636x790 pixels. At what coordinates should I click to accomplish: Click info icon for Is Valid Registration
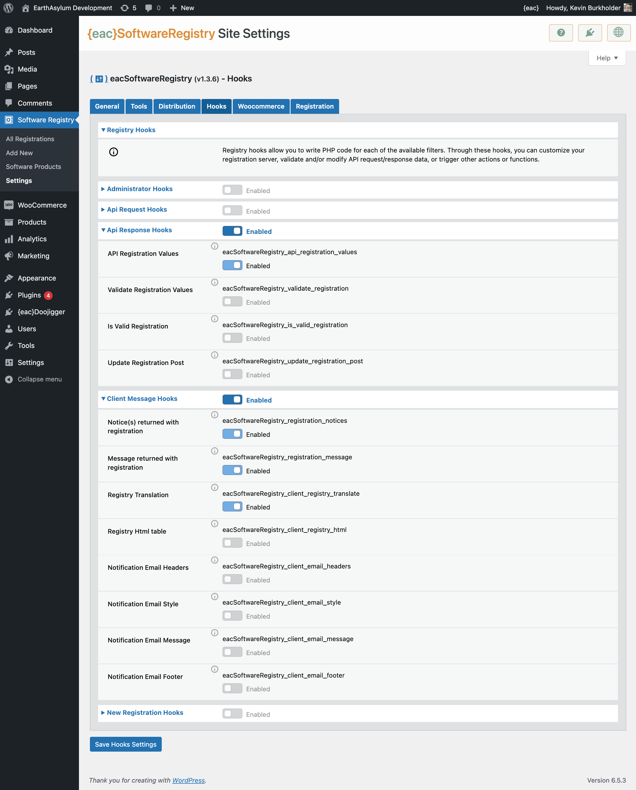pyautogui.click(x=215, y=318)
